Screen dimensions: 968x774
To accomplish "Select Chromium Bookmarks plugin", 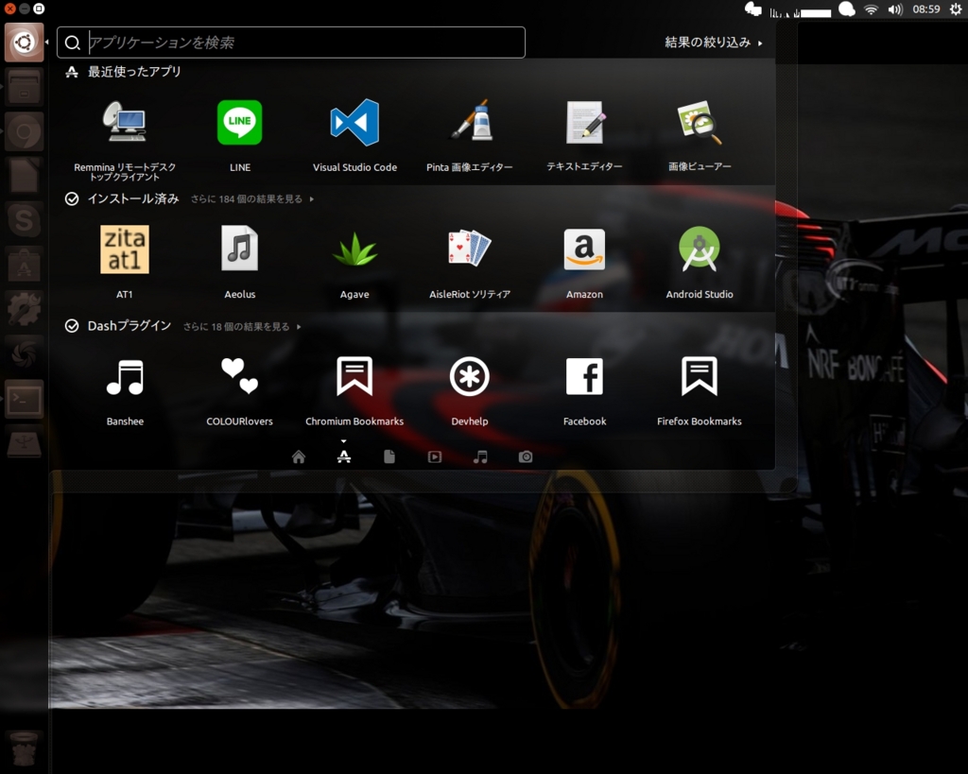I will pyautogui.click(x=354, y=390).
